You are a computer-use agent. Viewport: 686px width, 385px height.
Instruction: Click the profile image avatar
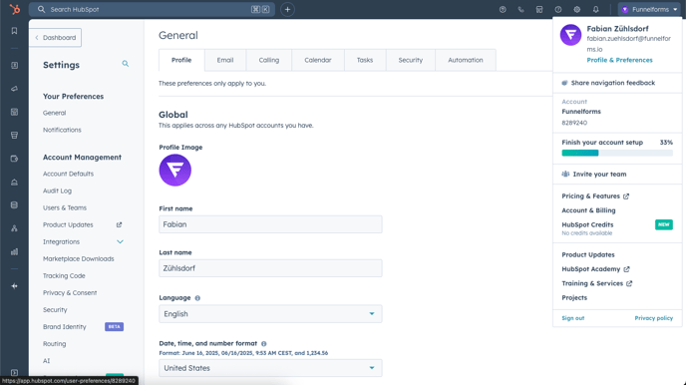pyautogui.click(x=175, y=171)
